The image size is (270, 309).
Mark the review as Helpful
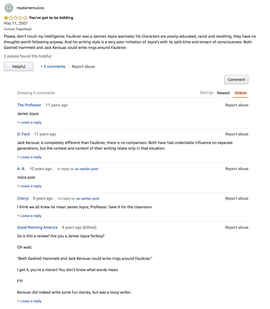pyautogui.click(x=19, y=67)
